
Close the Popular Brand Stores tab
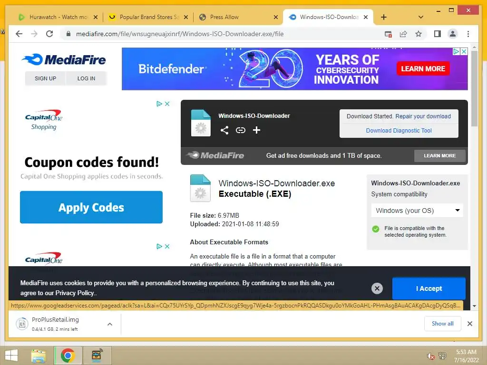[186, 17]
